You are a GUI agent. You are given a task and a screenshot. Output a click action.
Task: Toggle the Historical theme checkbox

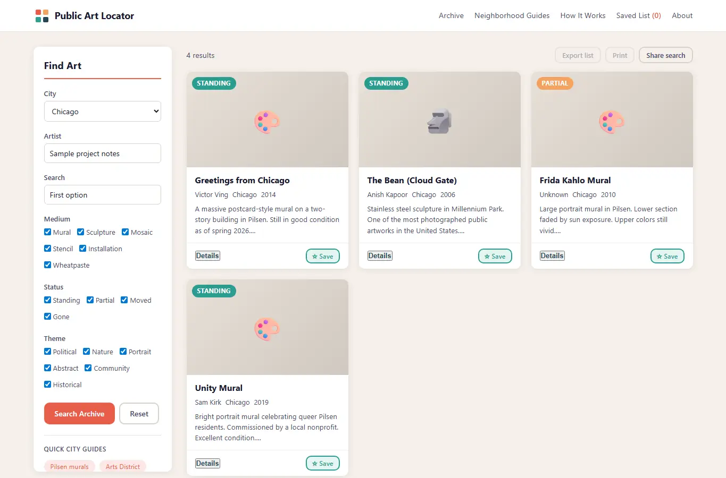click(48, 385)
